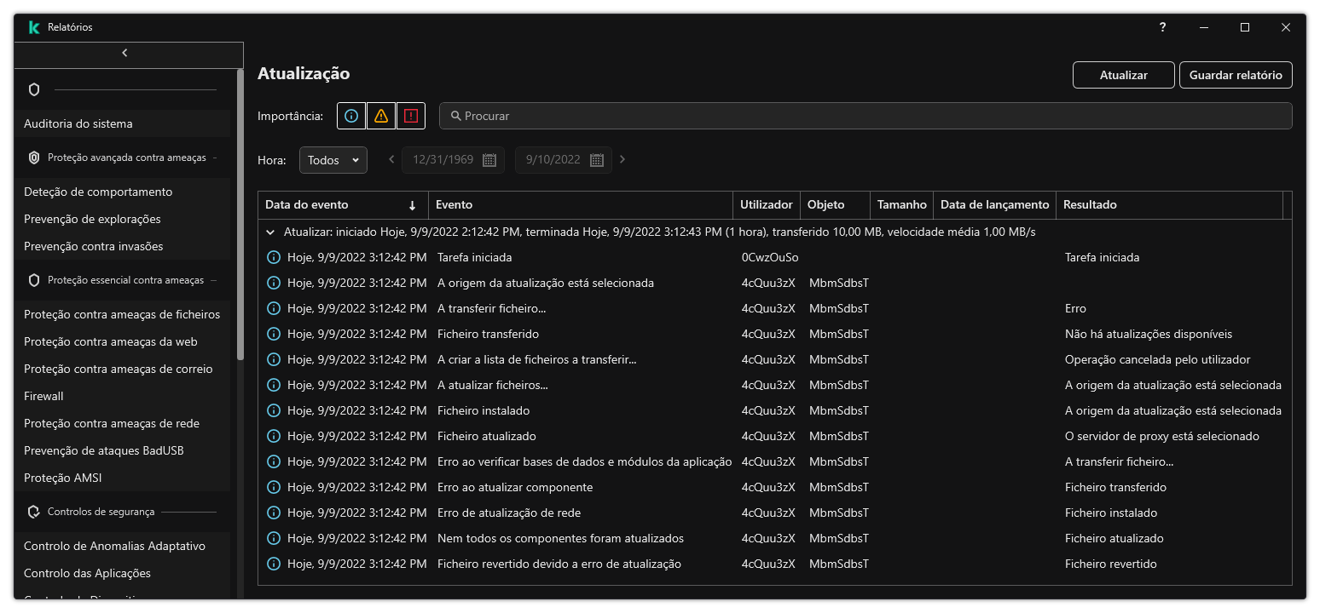Select Firewall in the sidebar

click(x=43, y=395)
